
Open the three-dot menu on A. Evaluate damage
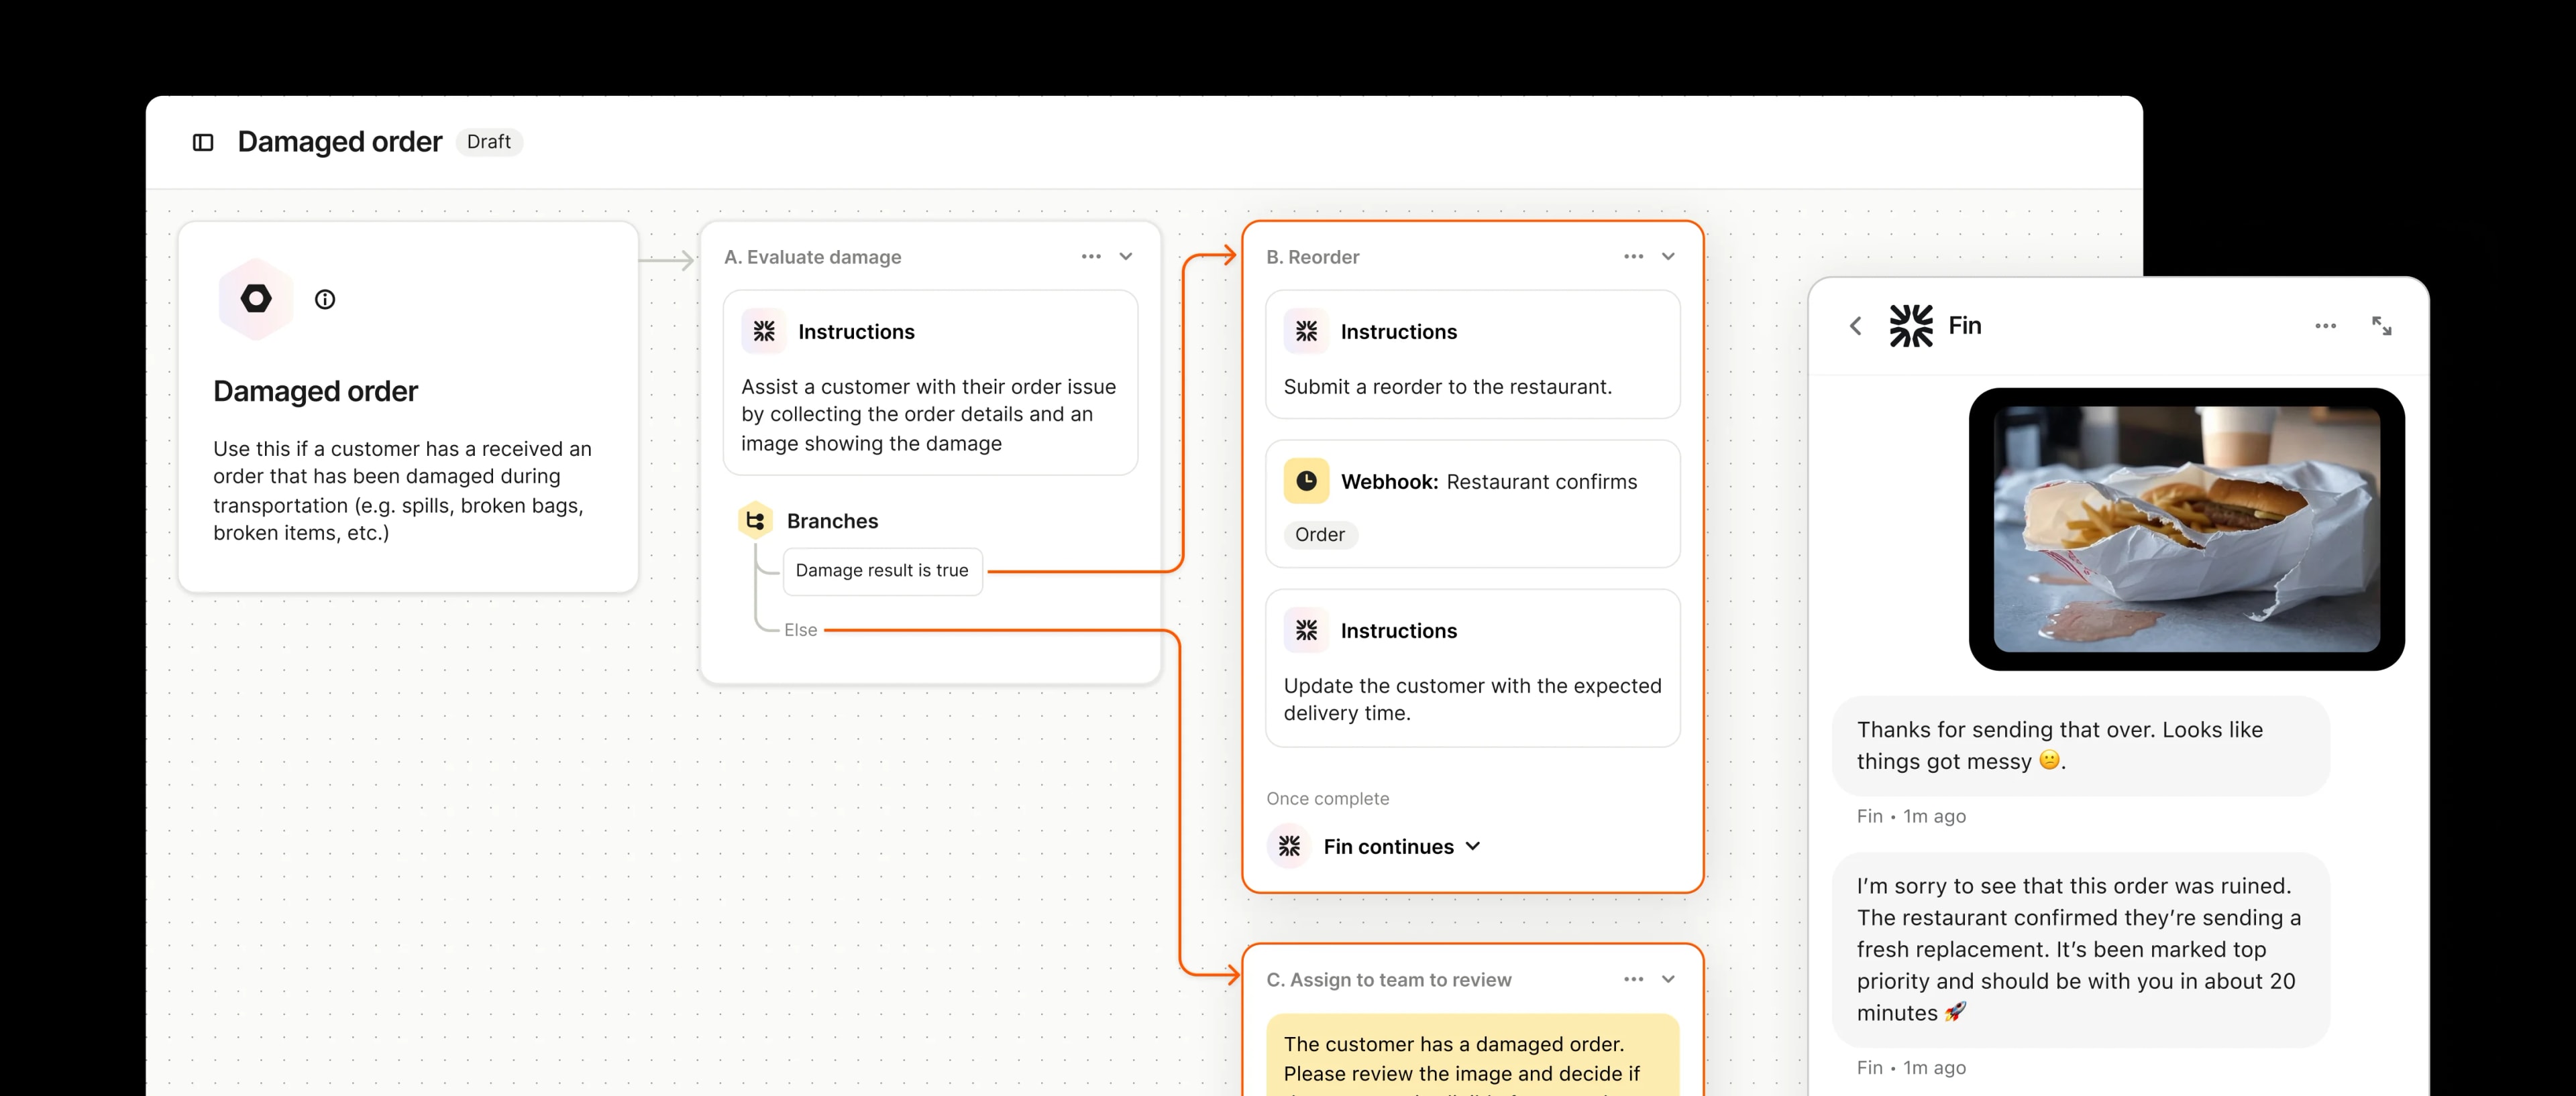tap(1091, 257)
